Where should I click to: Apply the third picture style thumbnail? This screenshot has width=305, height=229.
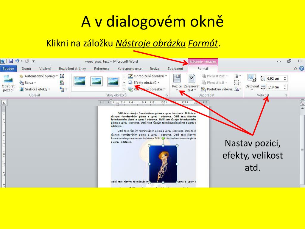point(113,81)
